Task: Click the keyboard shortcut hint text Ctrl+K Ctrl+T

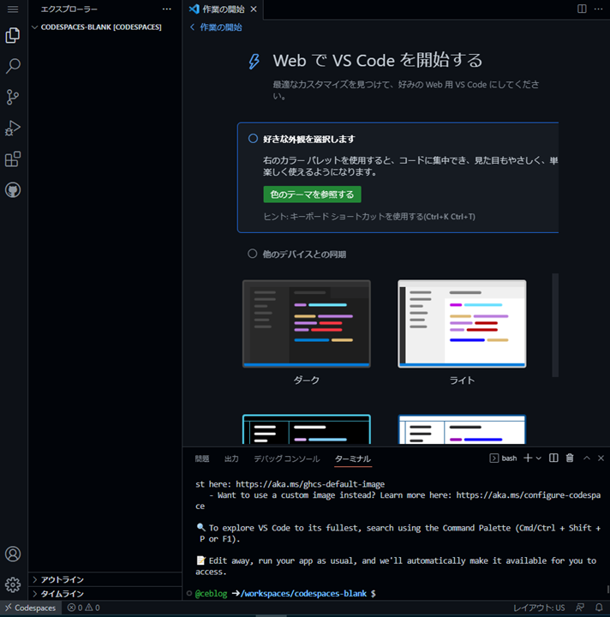Action: 449,217
